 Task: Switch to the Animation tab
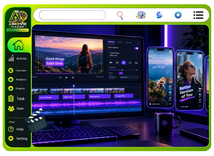[128, 43]
